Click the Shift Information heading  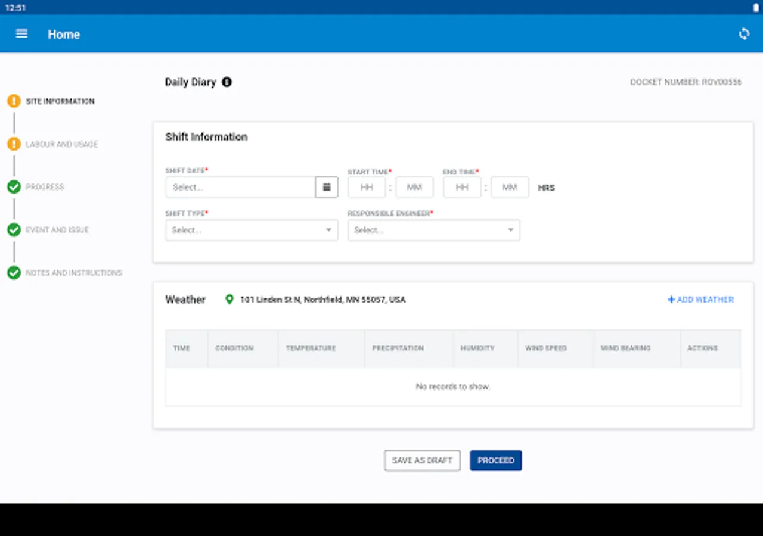click(x=206, y=137)
